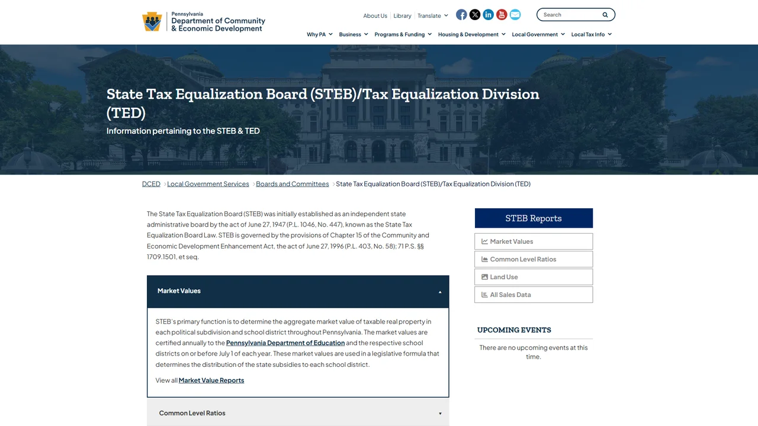Expand the Common Level Ratios accordion

(298, 413)
